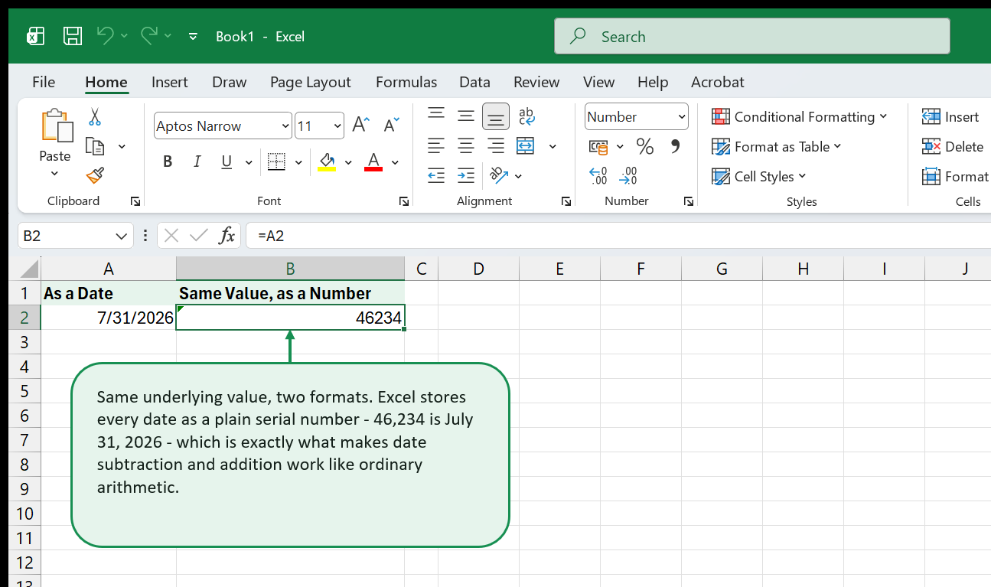Toggle Bottom Align button

click(x=496, y=116)
